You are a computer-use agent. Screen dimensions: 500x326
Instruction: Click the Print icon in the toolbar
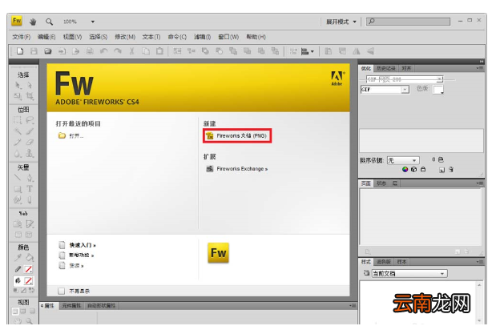pos(90,51)
